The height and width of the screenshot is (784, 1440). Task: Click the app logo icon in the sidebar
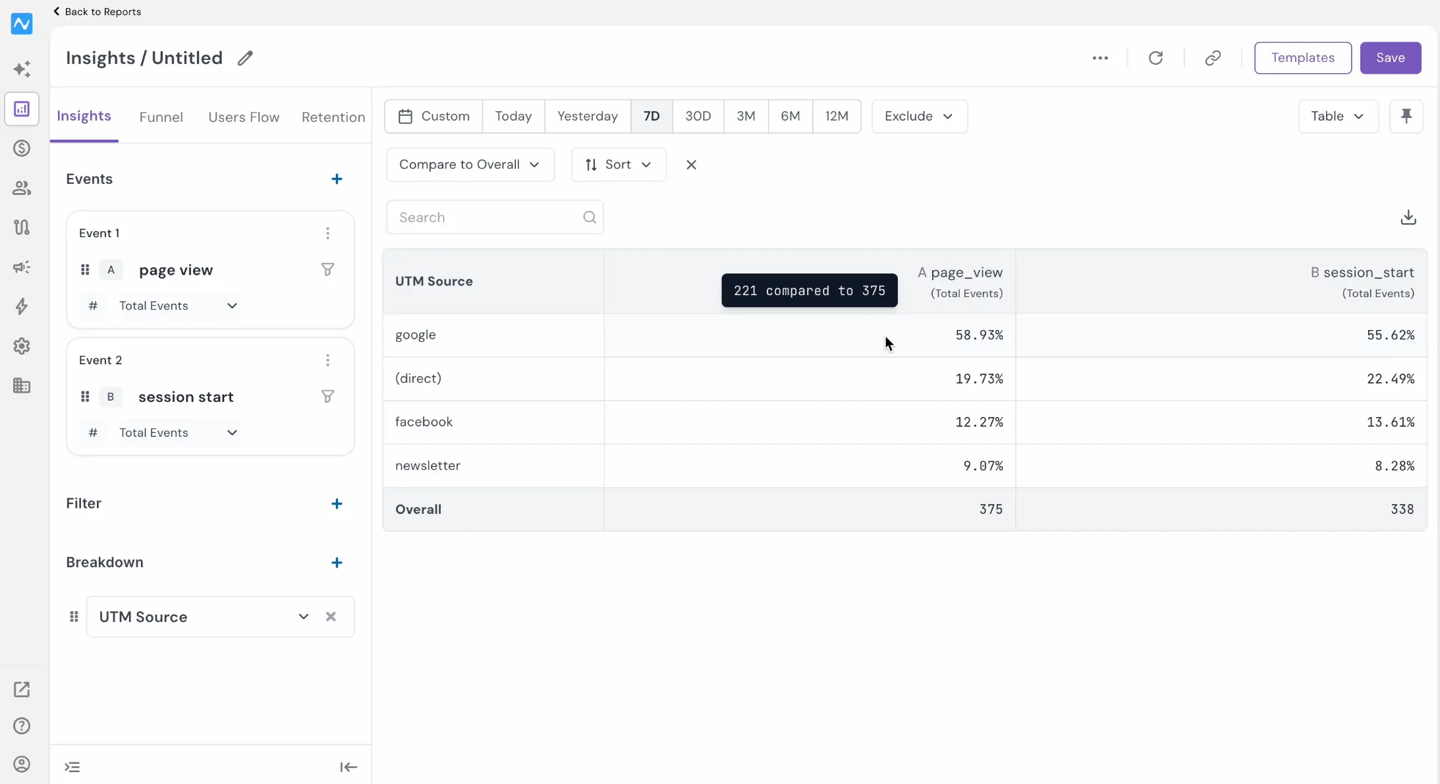(22, 24)
